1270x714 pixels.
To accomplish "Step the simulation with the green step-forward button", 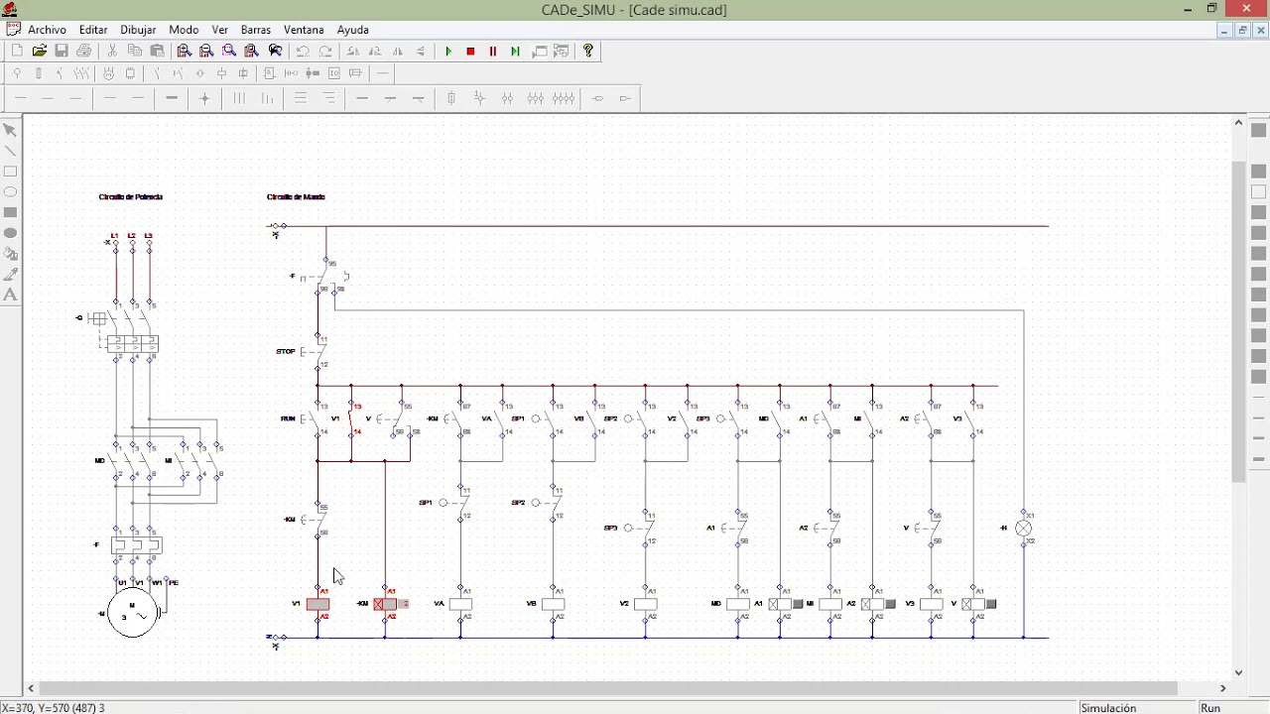I will 515,51.
